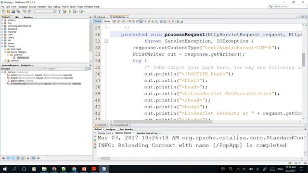The height and width of the screenshot is (173, 308).
Task: Open the Windows Start menu
Action: [4, 169]
